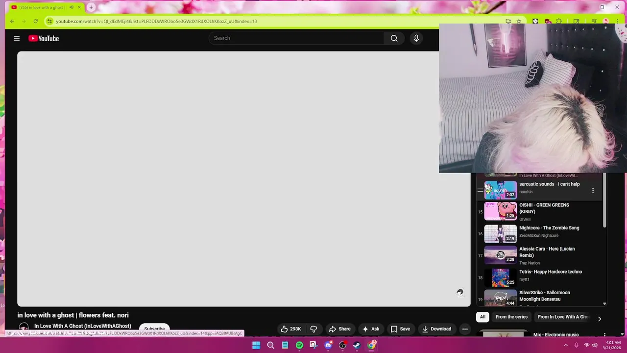Download the video
The width and height of the screenshot is (627, 353).
[436, 329]
